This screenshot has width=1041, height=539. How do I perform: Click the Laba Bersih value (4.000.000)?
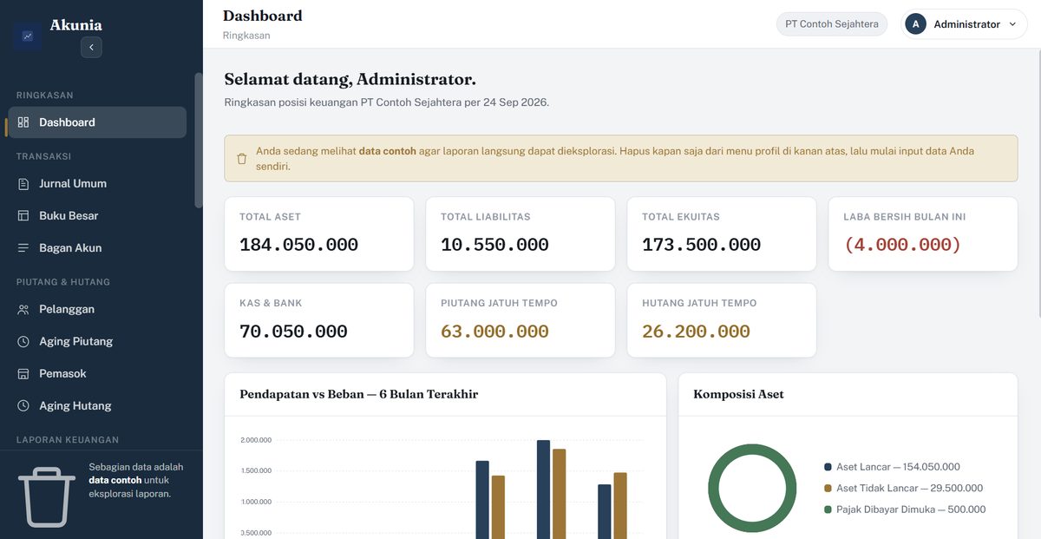coord(902,245)
